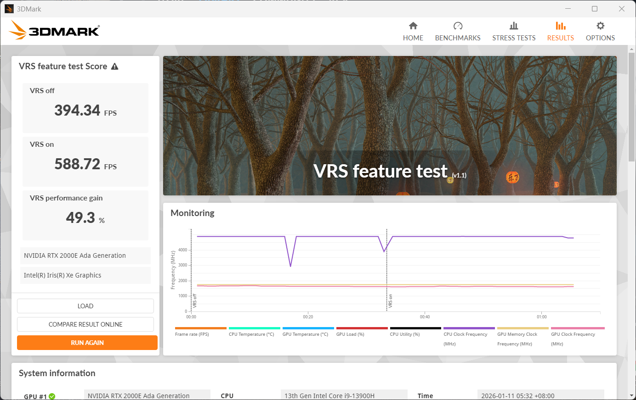Open Benchmarks via the gauge icon

point(458,26)
